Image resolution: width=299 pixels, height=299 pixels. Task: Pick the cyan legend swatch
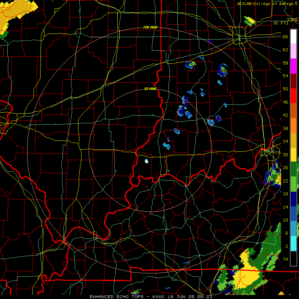click(x=293, y=244)
